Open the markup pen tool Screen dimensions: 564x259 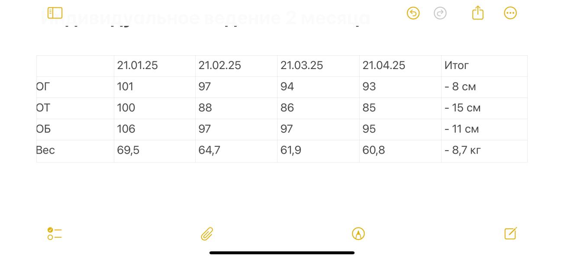pyautogui.click(x=358, y=234)
